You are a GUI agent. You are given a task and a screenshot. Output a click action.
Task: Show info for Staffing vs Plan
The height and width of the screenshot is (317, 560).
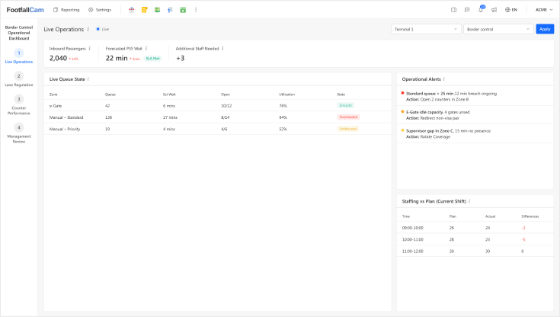tap(469, 201)
